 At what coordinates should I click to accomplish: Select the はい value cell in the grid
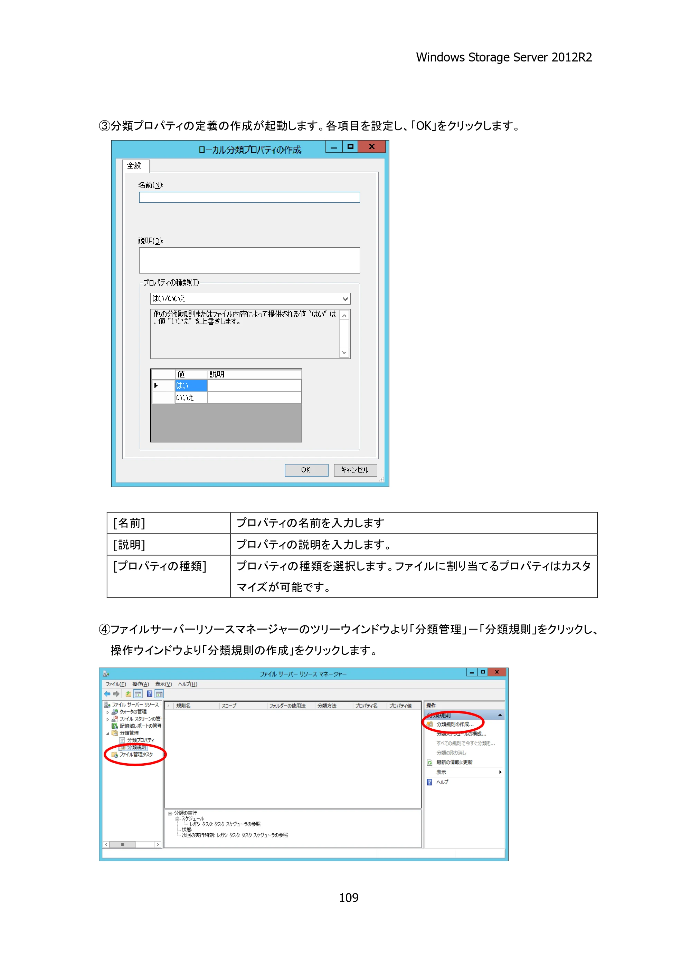click(x=191, y=385)
